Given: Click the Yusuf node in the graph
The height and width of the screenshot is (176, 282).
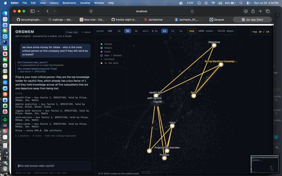Looking at the screenshot, I should (x=172, y=126).
